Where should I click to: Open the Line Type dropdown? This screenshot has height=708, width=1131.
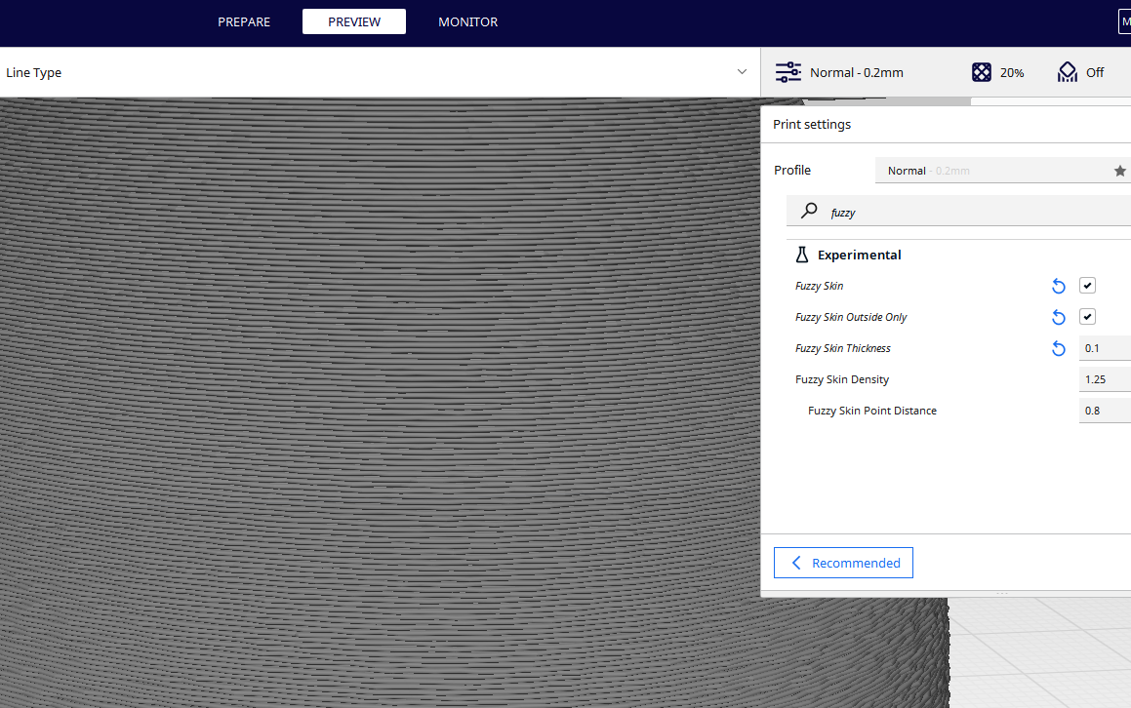pos(741,72)
